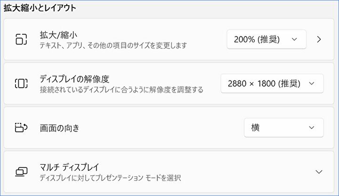
Task: Click the scale (拡大/縮小) icon
Action: click(22, 39)
